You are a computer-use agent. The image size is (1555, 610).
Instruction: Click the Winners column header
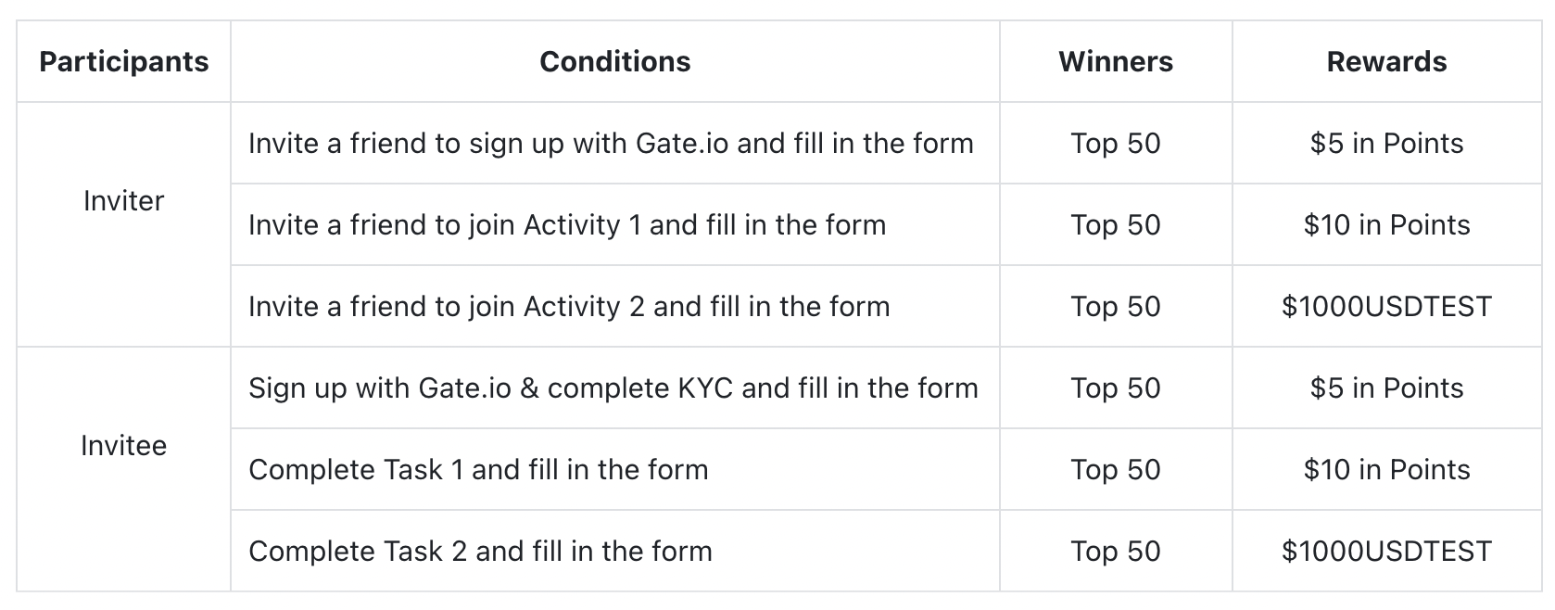pos(1115,62)
